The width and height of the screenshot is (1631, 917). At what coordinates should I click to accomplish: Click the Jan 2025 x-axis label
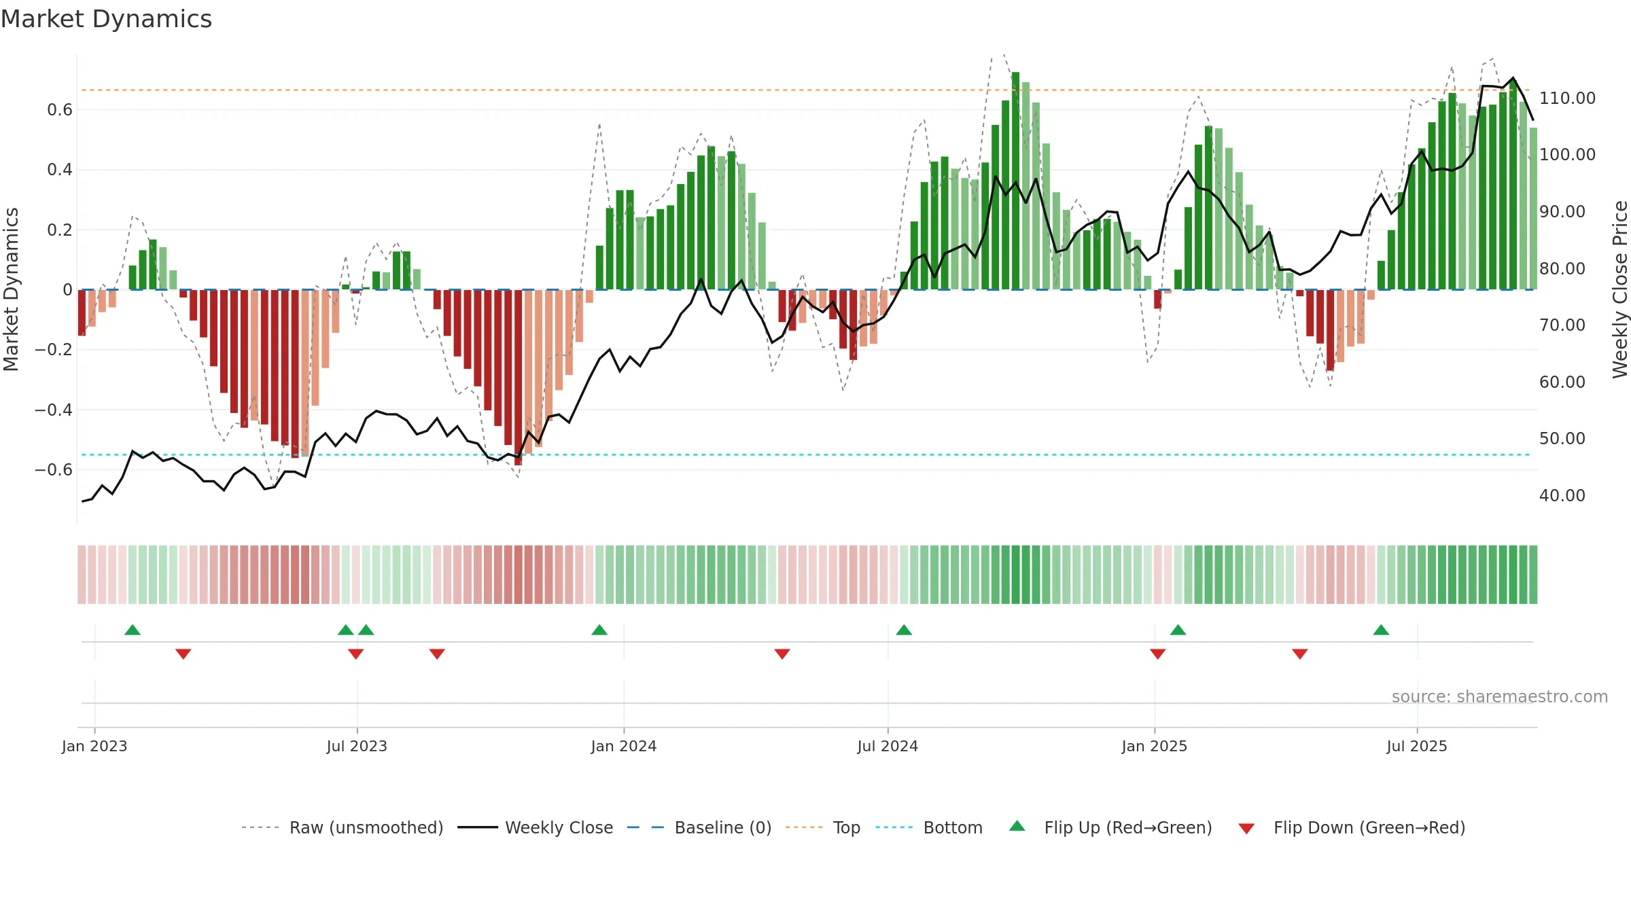[1155, 746]
